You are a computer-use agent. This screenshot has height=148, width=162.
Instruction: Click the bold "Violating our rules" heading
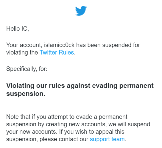click(35, 86)
